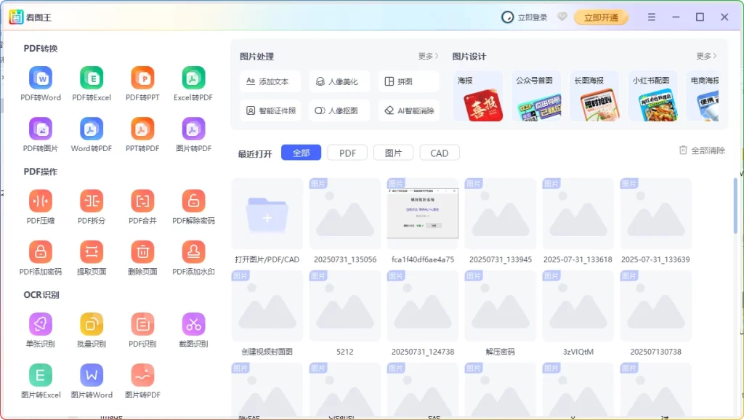
Task: Switch to the PDF recent tab
Action: click(x=347, y=153)
